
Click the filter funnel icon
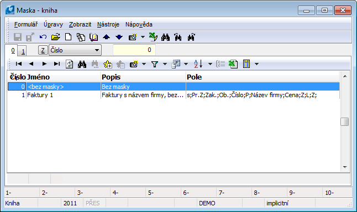point(155,65)
